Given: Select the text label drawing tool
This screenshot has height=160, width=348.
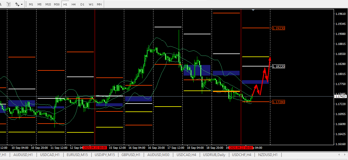Looking at the screenshot, I should click(9, 4).
